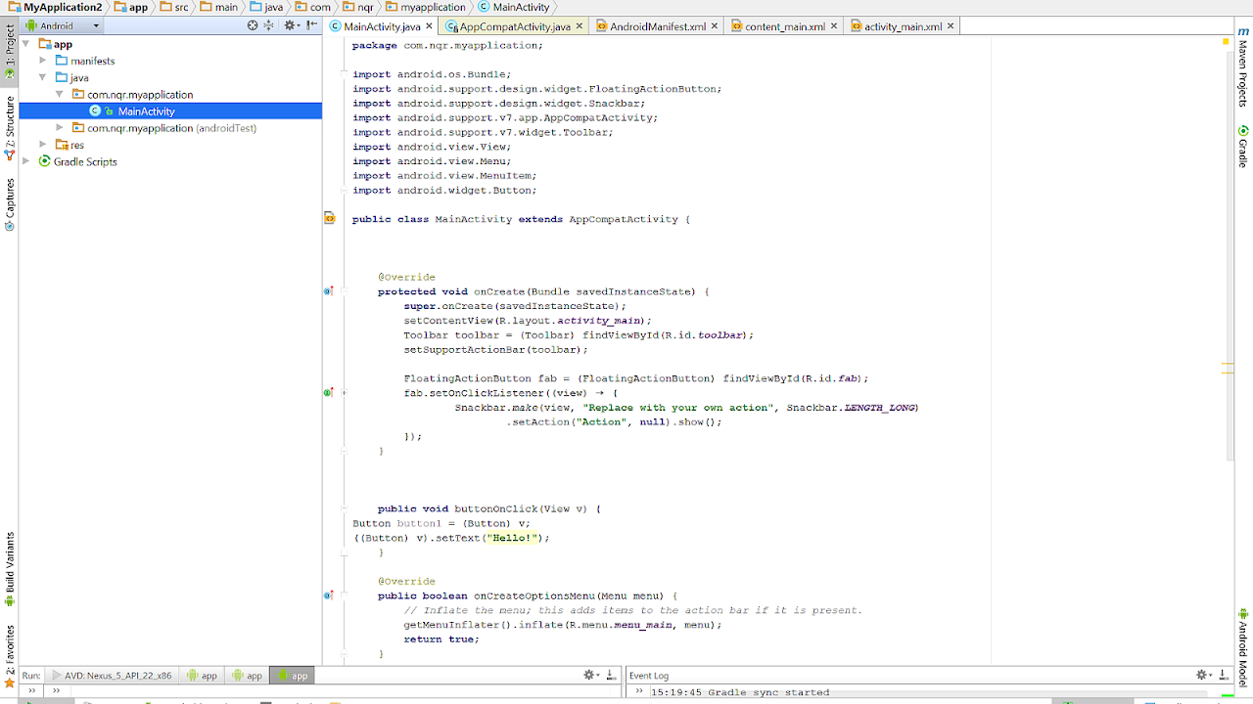The image size is (1253, 704).
Task: Click yellow warning marker in editor stripe
Action: click(1228, 364)
